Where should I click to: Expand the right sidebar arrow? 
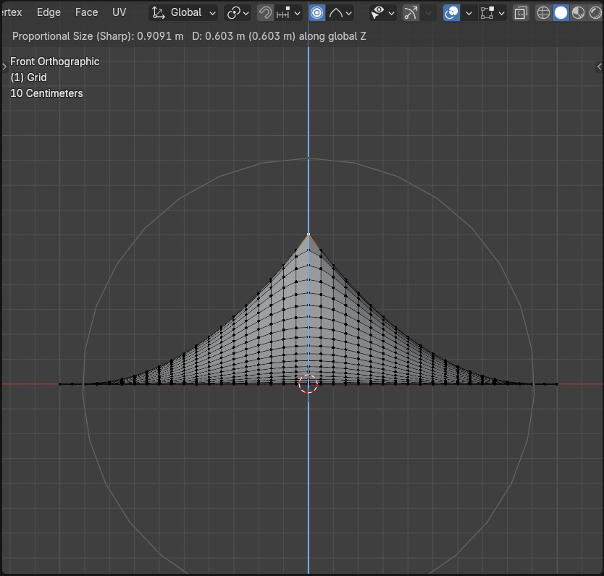pos(600,67)
